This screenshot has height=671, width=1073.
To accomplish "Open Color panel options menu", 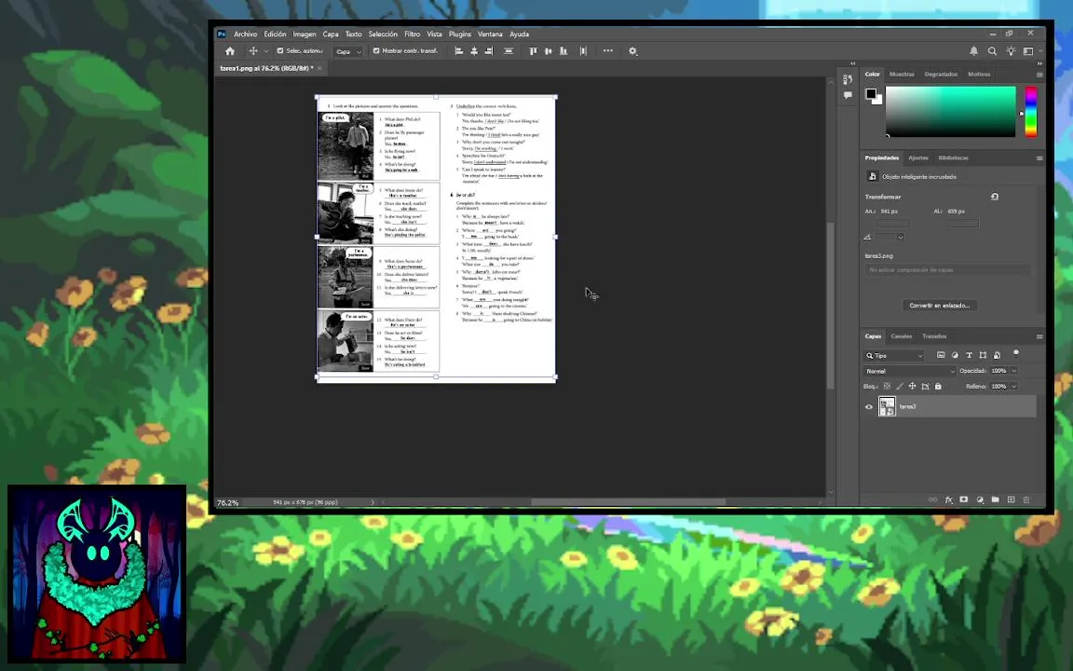I will click(x=1039, y=75).
